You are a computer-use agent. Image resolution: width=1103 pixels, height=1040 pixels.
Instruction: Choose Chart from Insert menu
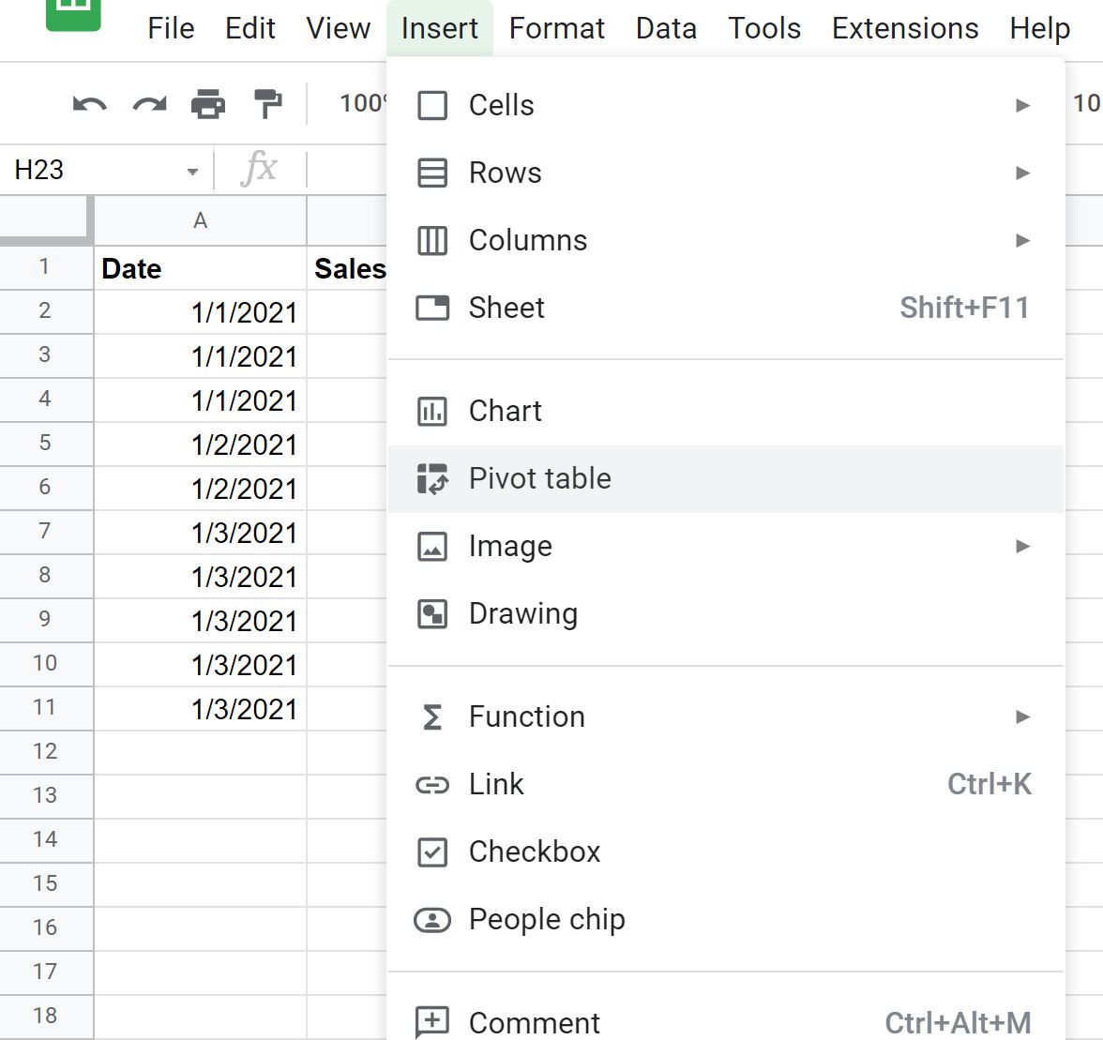click(x=725, y=412)
